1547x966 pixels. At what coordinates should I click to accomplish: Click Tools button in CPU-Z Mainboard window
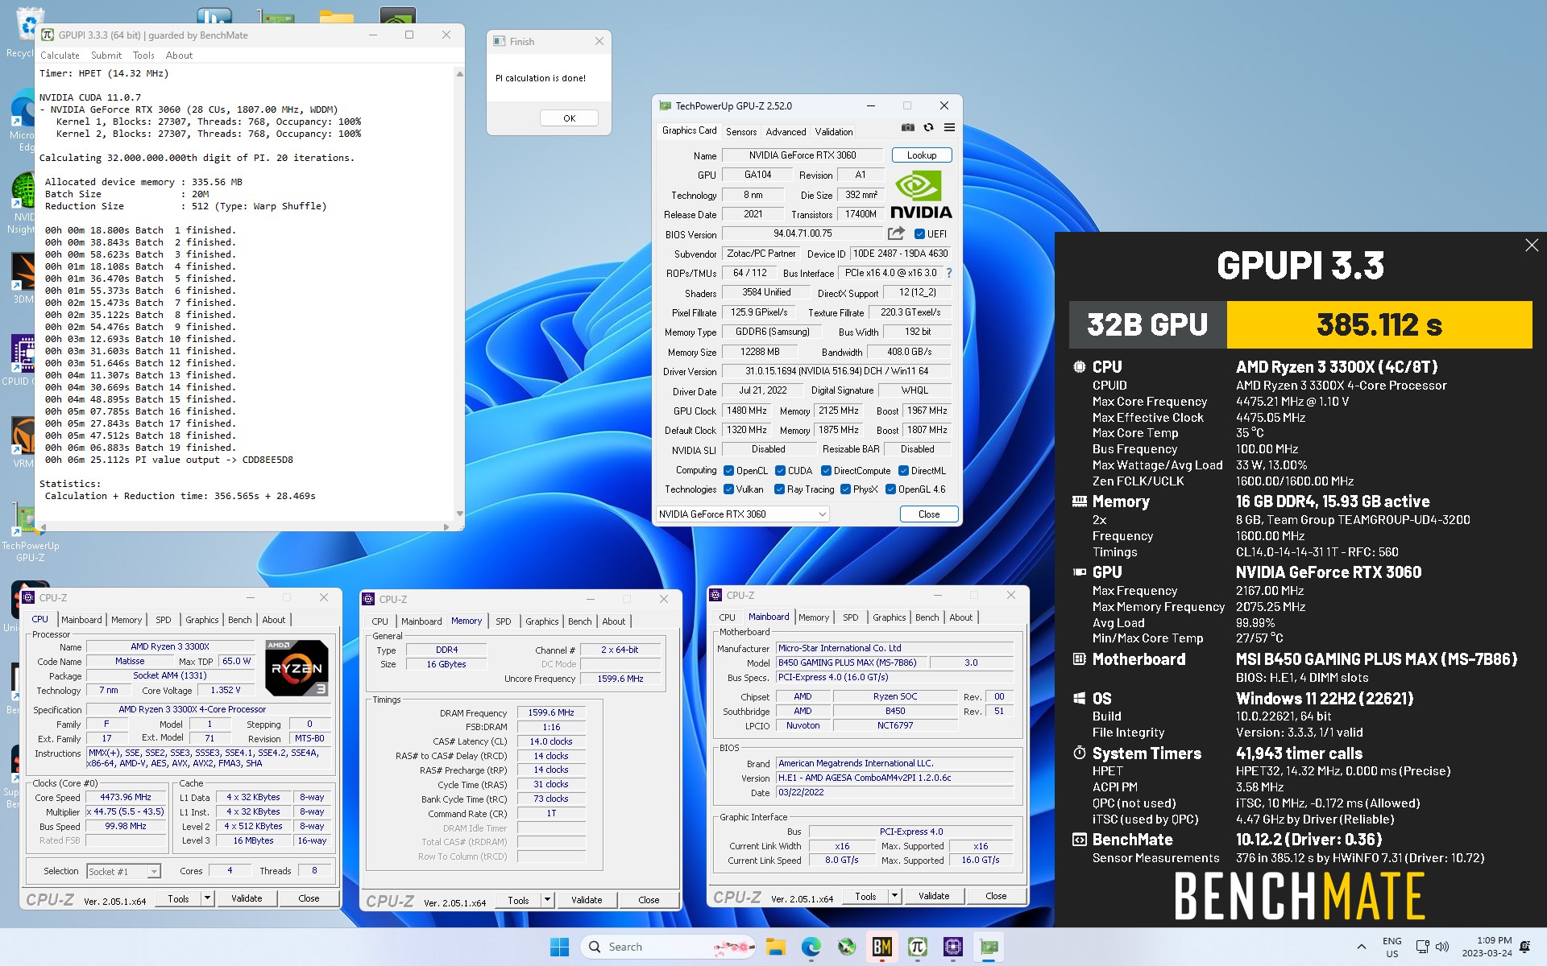pos(865,896)
